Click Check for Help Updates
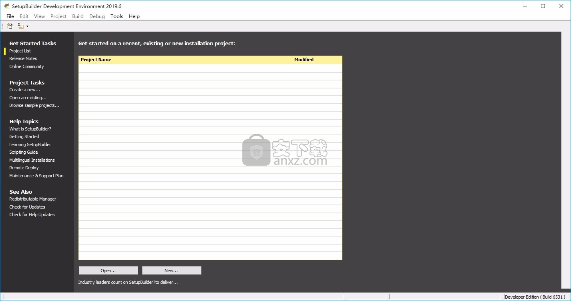This screenshot has height=301, width=571. (x=32, y=215)
